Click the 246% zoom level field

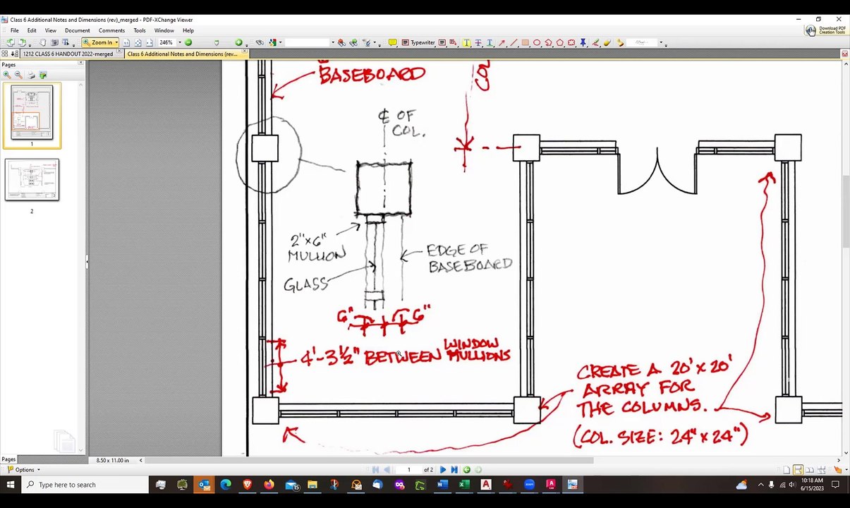tap(166, 42)
